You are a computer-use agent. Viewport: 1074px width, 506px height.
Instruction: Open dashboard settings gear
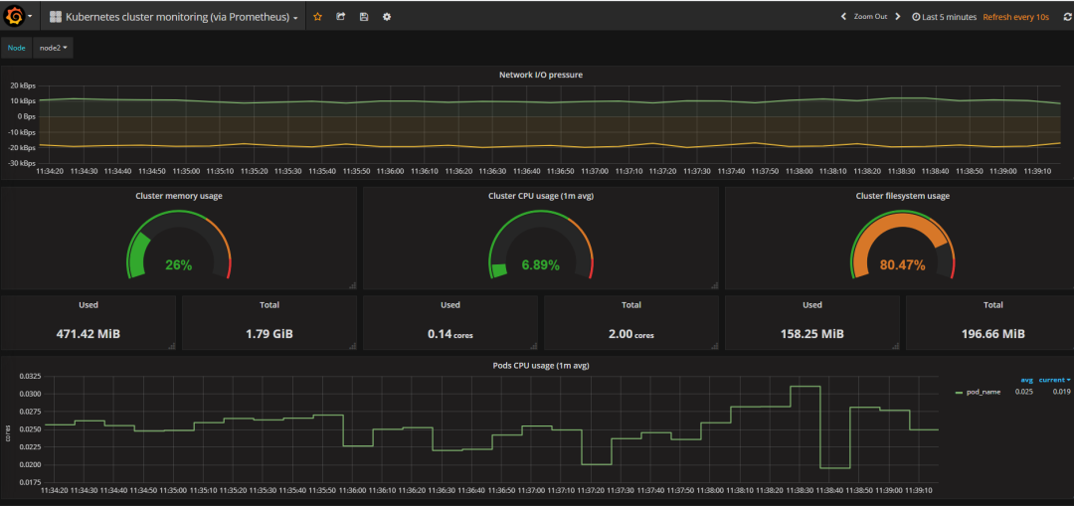tap(386, 17)
